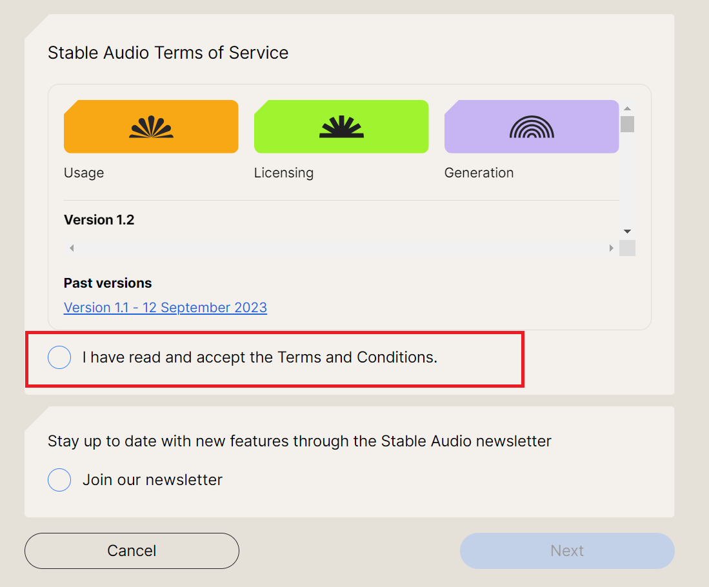Click the horizontal scrollbar right arrow
709x587 pixels.
tap(612, 248)
